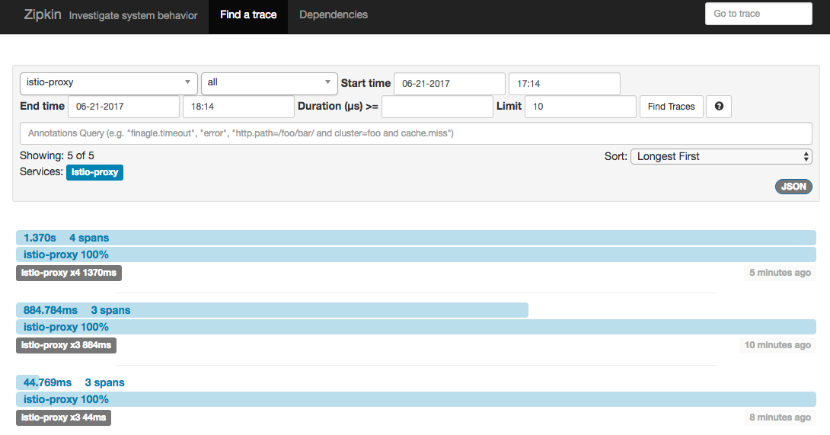Open the 1.370s trace with 4 spans
Screen dimensions: 830x435
tap(416, 238)
